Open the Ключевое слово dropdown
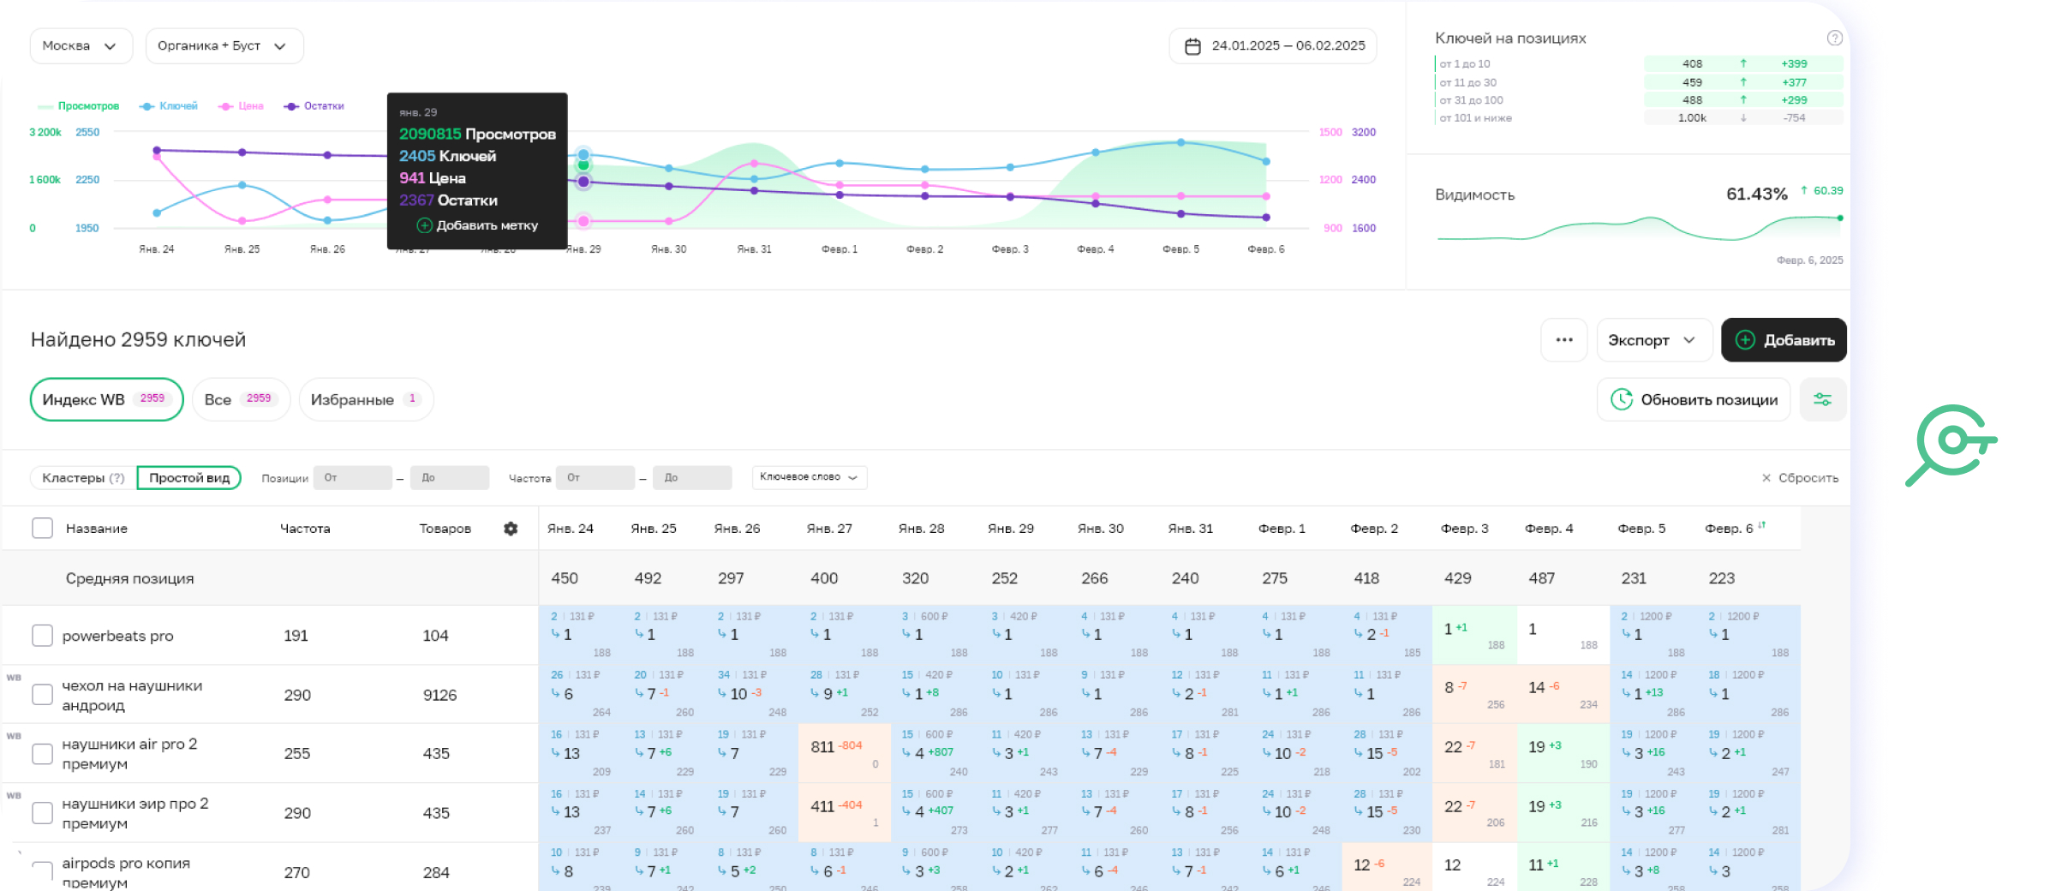 (x=810, y=477)
